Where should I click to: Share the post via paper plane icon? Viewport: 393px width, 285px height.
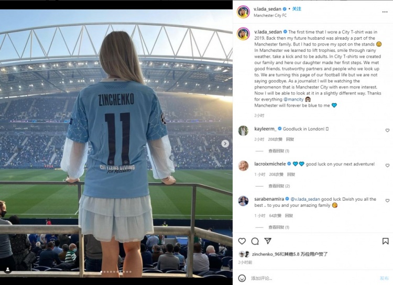(268, 241)
